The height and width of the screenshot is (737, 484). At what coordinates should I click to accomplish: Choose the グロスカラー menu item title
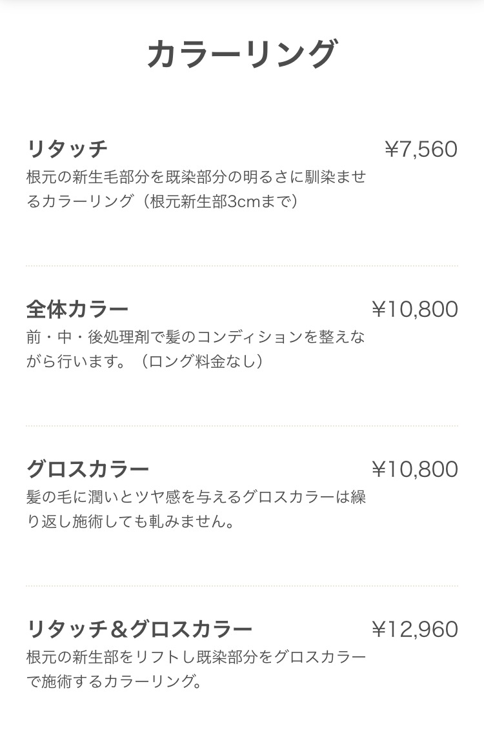88,469
